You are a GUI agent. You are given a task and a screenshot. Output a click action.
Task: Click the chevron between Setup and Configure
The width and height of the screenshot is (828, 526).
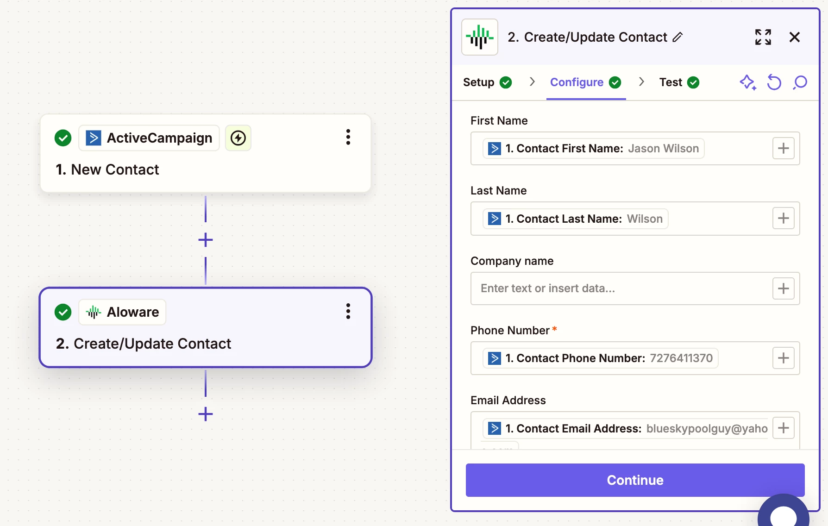pyautogui.click(x=532, y=82)
